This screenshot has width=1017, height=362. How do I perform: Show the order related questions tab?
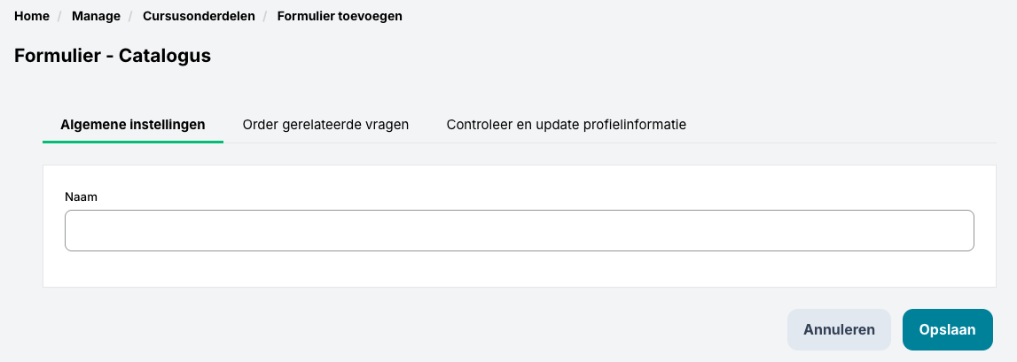(325, 125)
